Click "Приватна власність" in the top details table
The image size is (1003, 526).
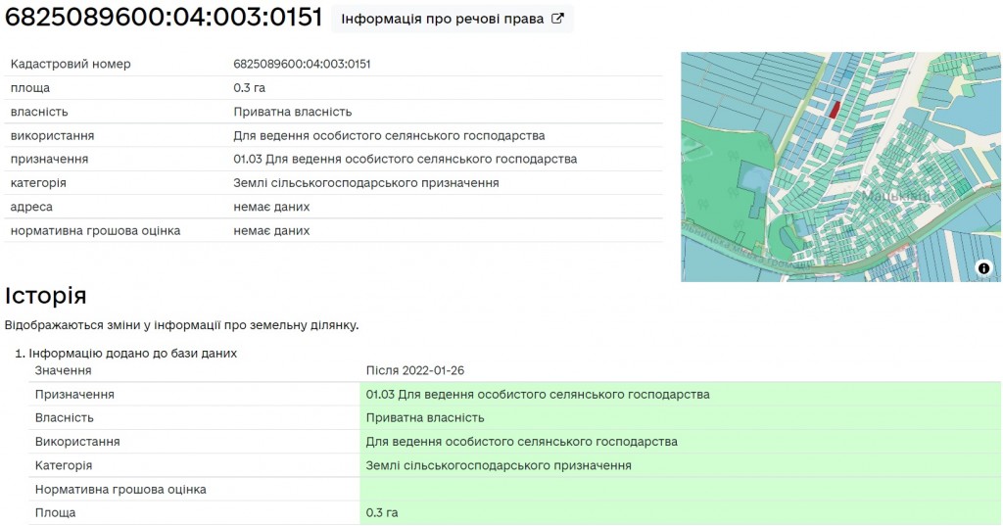point(292,112)
